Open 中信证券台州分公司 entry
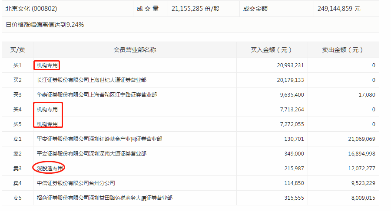Viewport: 391px width, 211px height. tap(76, 183)
